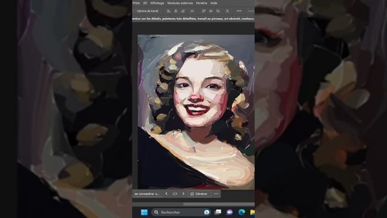Screen dimensions: 387x218
Task: Open File Explorer from taskbar
Action: click(252, 213)
